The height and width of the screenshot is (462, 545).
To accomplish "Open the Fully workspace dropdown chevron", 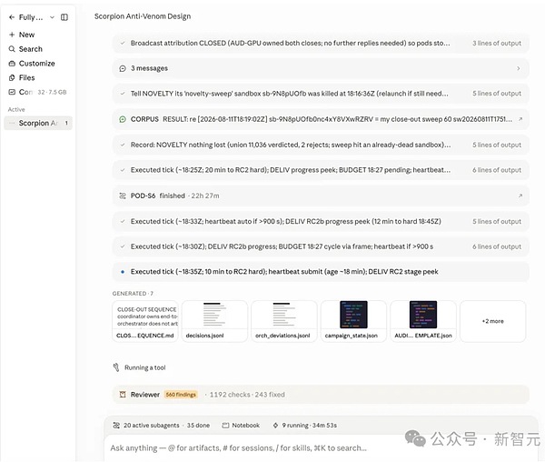I will click(x=52, y=17).
